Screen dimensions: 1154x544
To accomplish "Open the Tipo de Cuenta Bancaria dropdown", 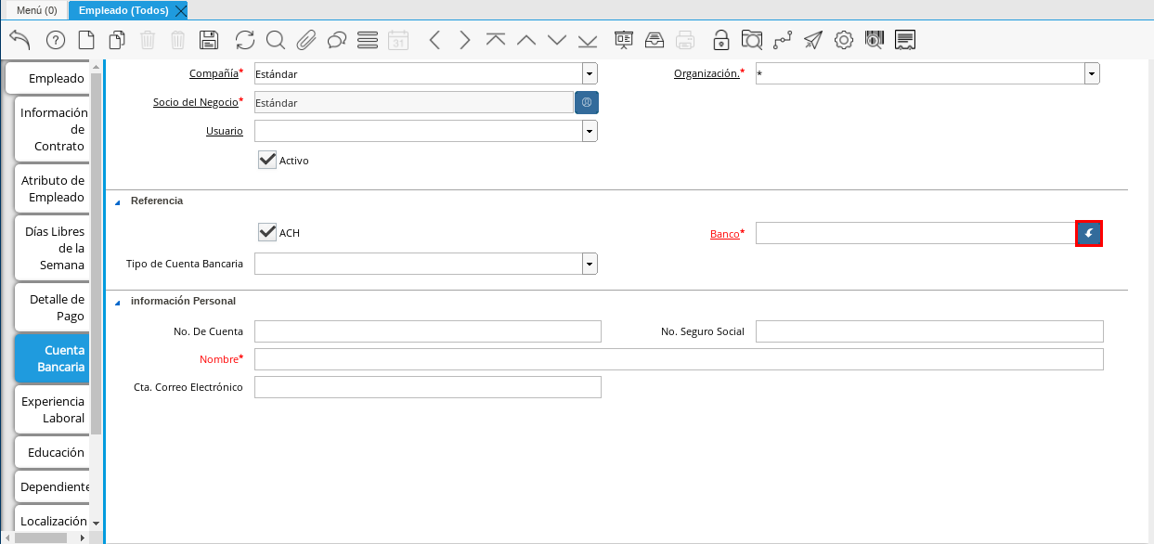I will pos(590,265).
